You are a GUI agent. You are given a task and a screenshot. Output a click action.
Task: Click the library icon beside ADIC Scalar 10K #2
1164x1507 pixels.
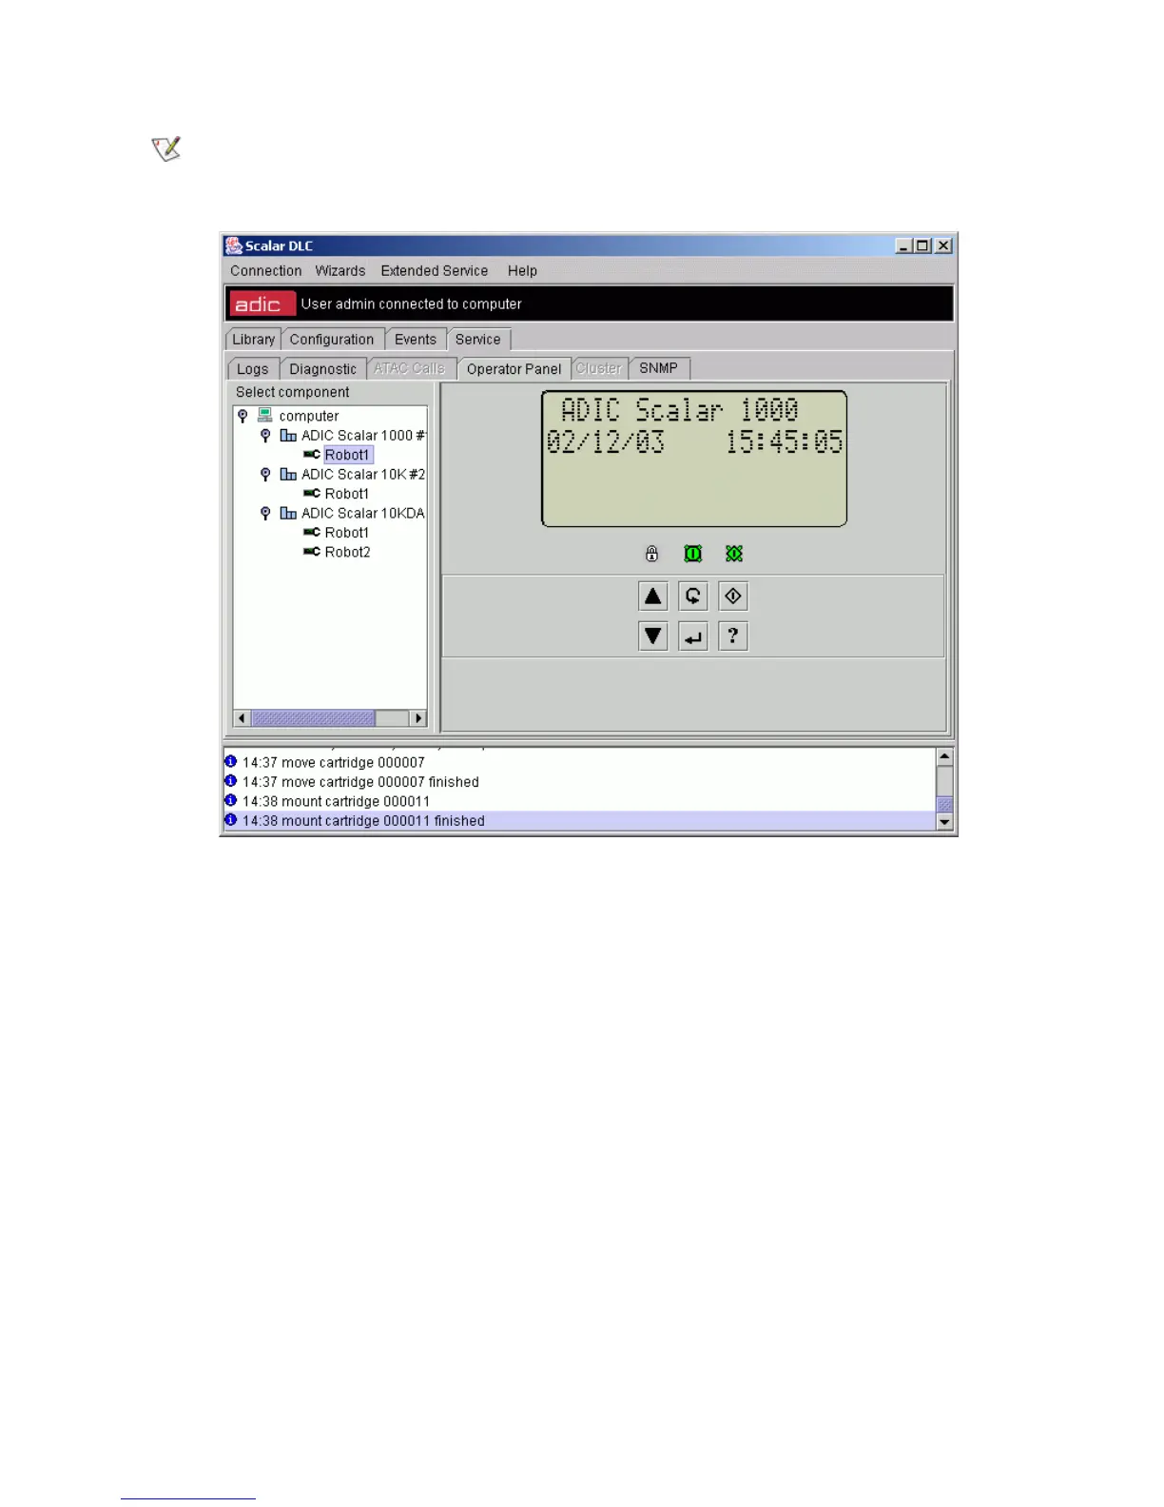[x=288, y=474]
